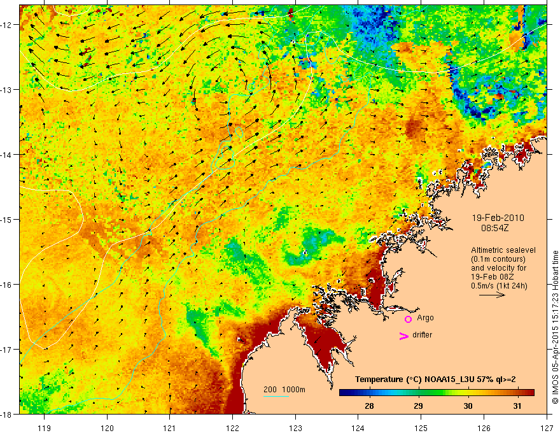Click the cyan 200 1000m contour sample line

coord(276,396)
